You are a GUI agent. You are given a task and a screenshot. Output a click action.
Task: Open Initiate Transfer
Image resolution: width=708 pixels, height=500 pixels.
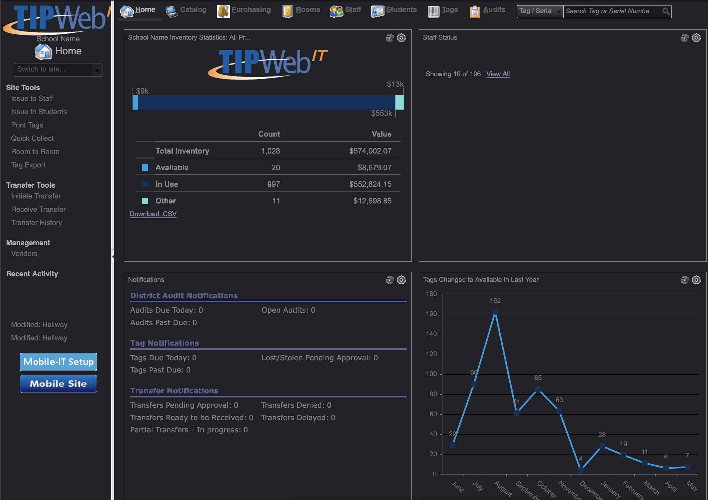(36, 196)
